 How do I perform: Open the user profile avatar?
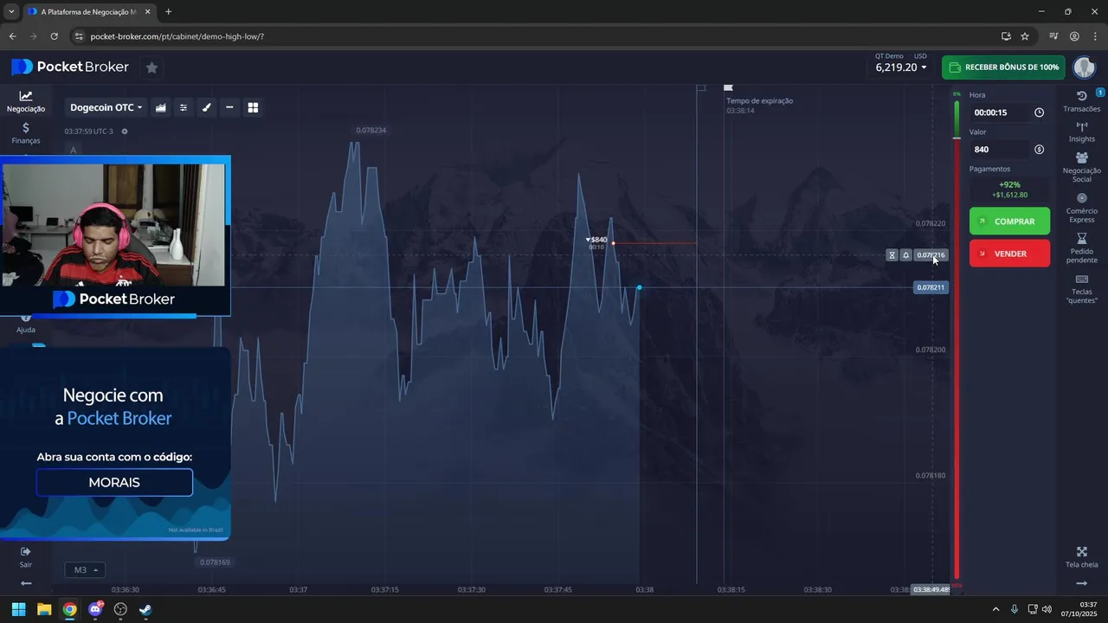(1084, 67)
